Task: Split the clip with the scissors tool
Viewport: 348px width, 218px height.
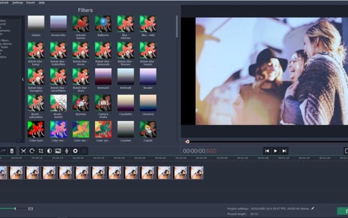Action: [x=24, y=151]
